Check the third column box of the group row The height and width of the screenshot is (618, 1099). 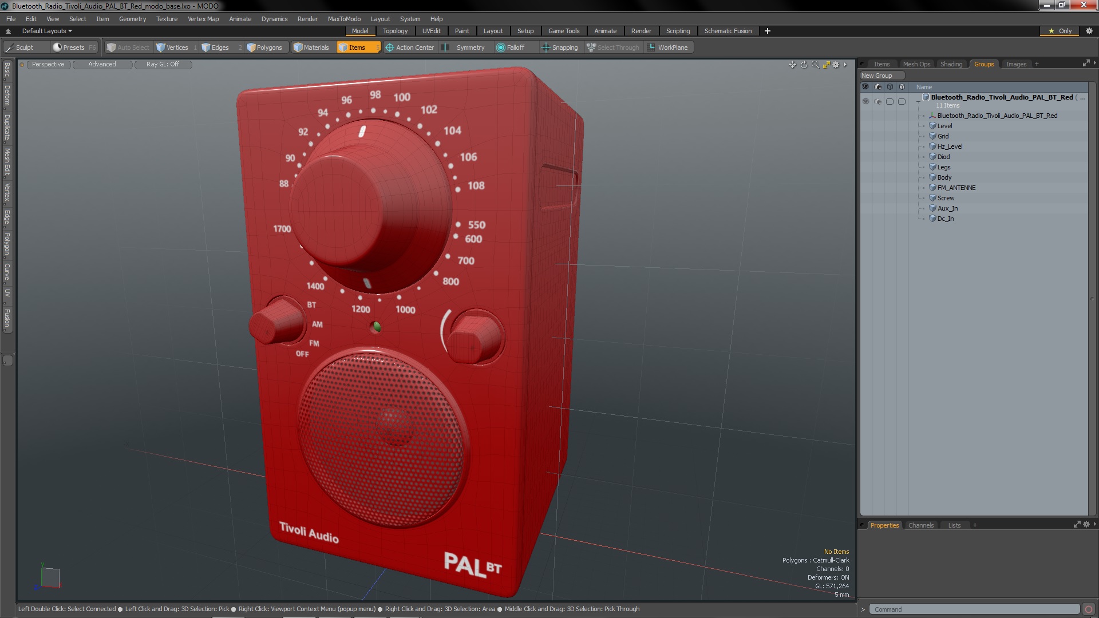890,101
